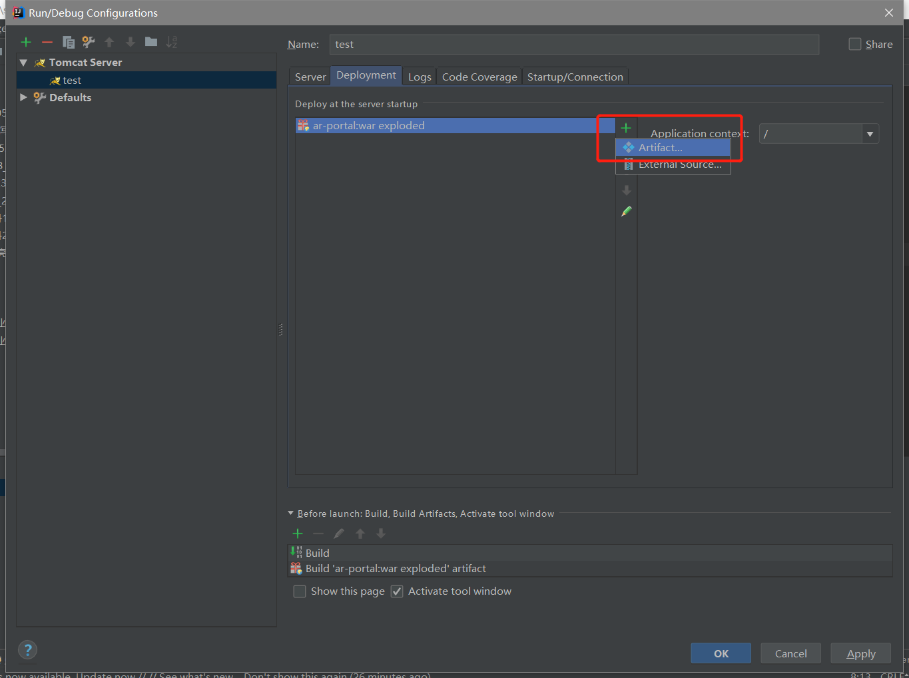Screen dimensions: 909x678
Task: Open help question mark button
Action: pyautogui.click(x=28, y=650)
